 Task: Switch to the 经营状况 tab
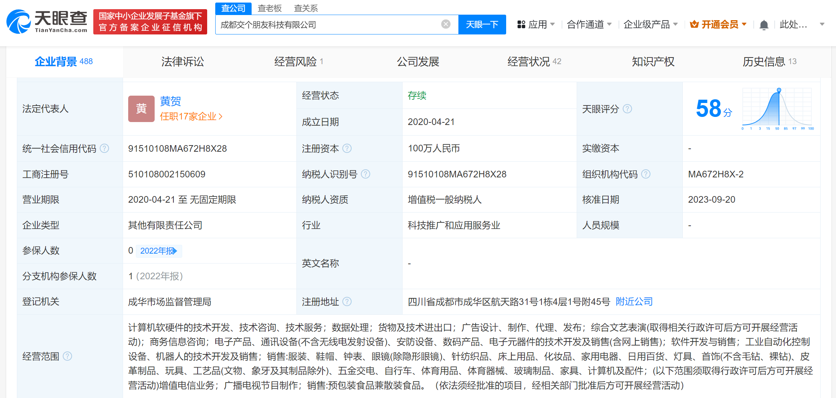coord(534,61)
